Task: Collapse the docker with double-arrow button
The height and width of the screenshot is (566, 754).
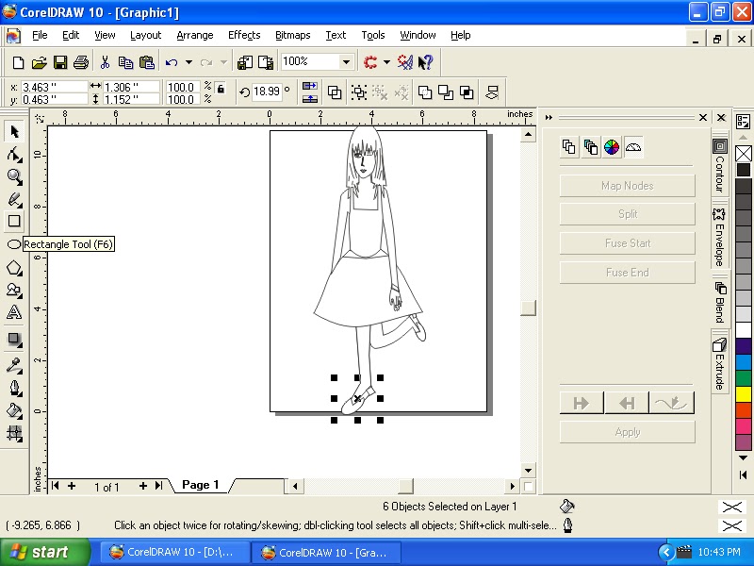Action: click(x=549, y=117)
